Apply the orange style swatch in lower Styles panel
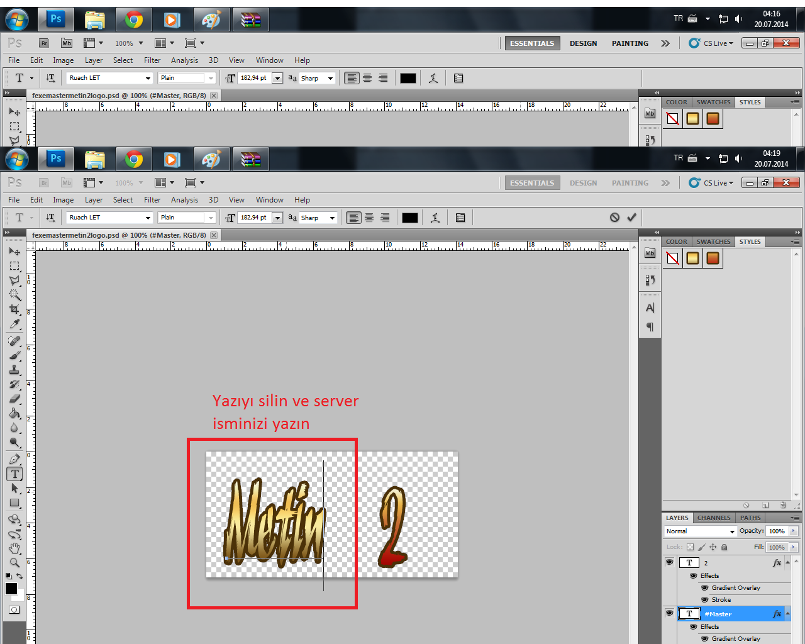 click(713, 258)
